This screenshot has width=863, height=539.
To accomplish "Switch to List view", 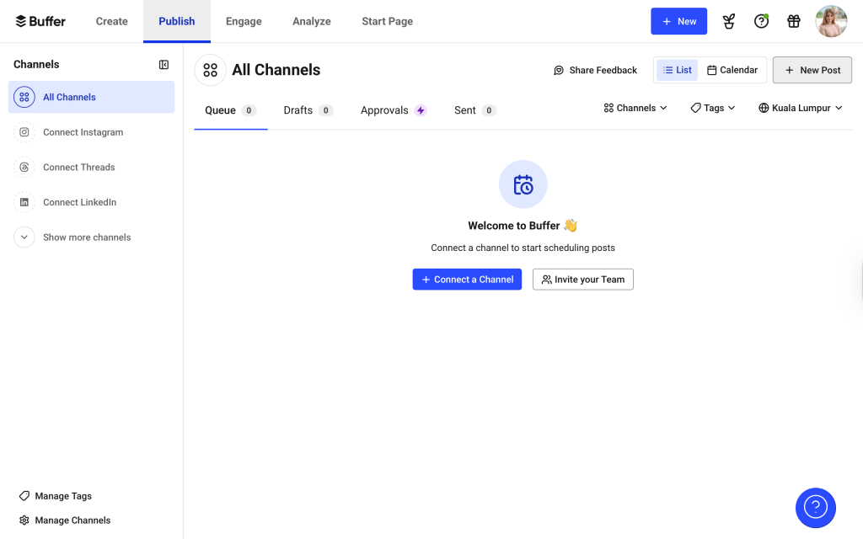I will [x=676, y=70].
